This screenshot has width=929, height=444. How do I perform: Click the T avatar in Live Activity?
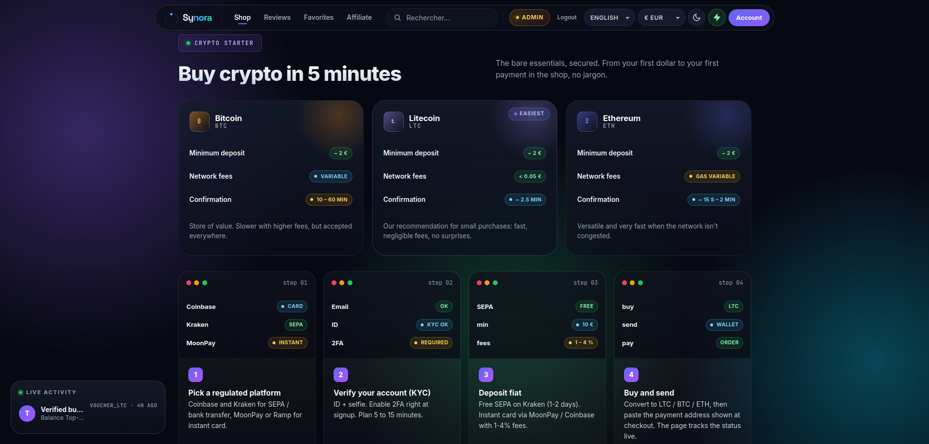(x=27, y=413)
